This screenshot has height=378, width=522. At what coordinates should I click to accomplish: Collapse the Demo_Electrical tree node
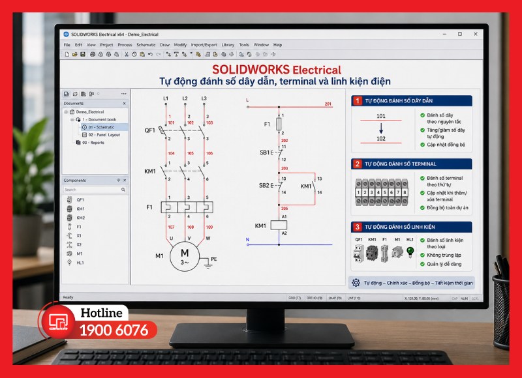pos(66,111)
